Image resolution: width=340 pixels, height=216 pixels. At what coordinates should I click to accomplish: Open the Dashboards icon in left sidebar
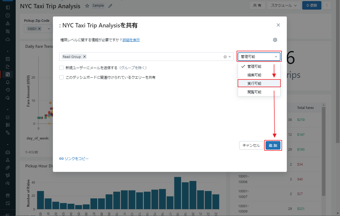click(x=8, y=74)
